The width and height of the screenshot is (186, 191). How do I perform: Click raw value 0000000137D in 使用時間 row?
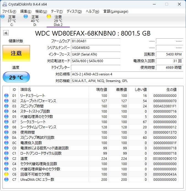pyautogui.click(x=165, y=132)
